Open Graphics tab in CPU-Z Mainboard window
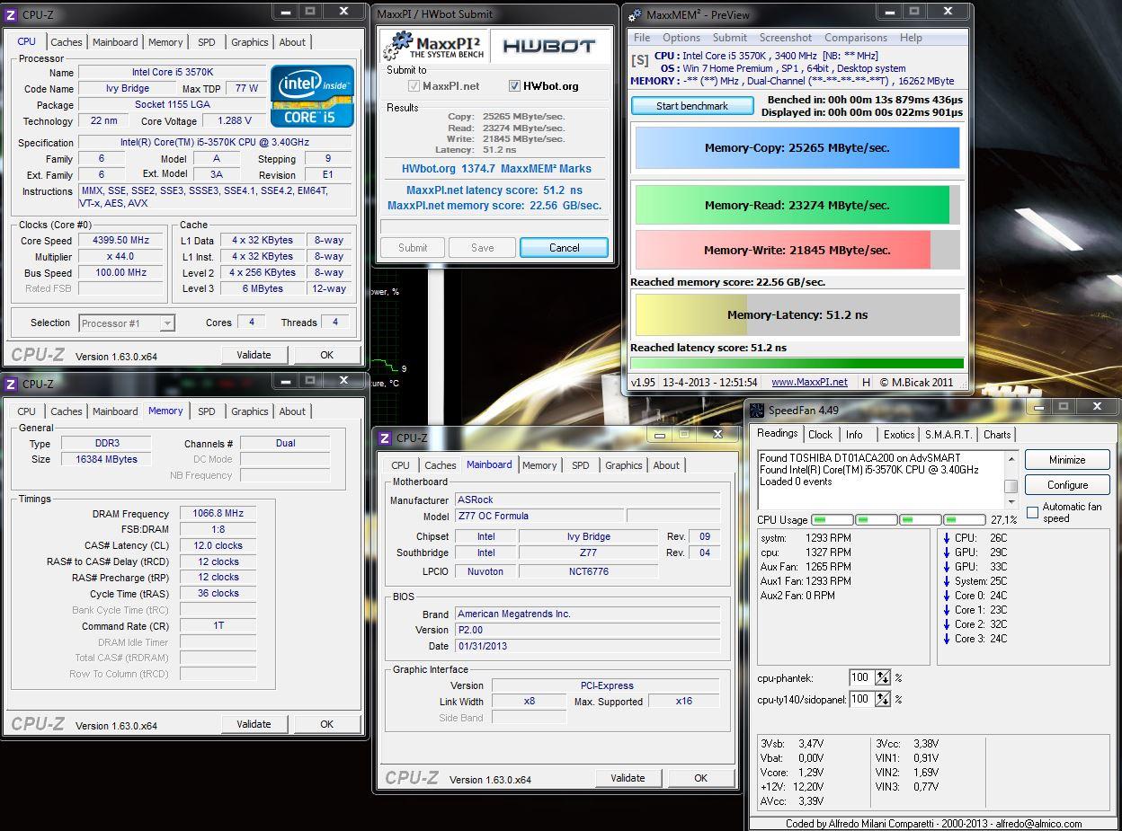This screenshot has width=1122, height=831. pyautogui.click(x=623, y=465)
